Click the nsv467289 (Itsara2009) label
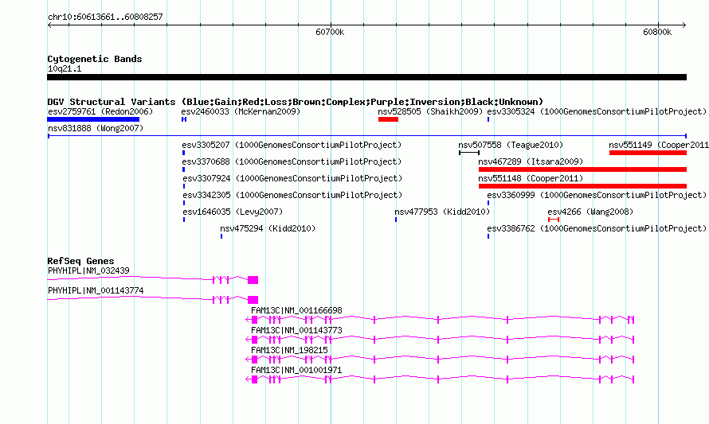Screen dimensions: 709x424 click(531, 161)
